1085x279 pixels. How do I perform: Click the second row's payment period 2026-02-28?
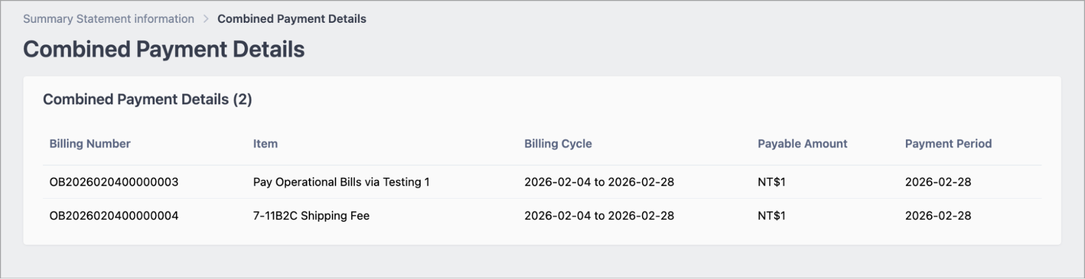pos(938,215)
